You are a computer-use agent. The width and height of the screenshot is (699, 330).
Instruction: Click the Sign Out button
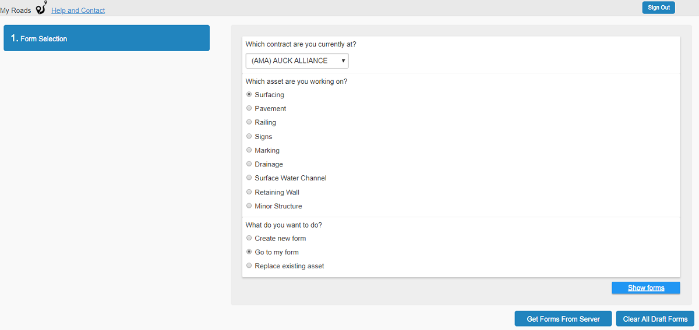click(658, 8)
